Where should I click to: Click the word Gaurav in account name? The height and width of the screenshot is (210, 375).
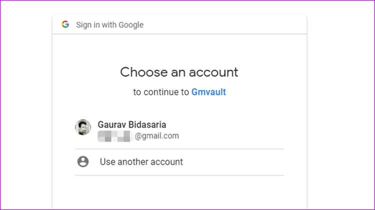(x=111, y=125)
